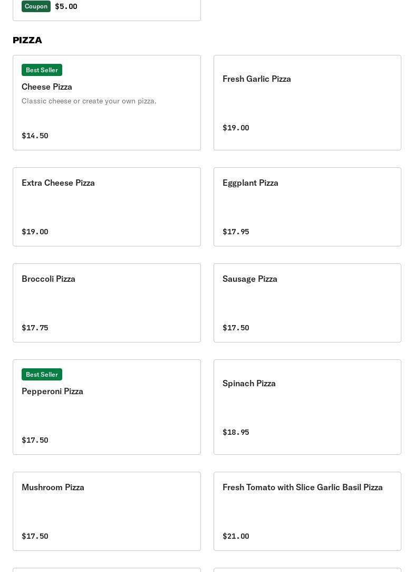The height and width of the screenshot is (572, 414).
Task: Click the $17.95 Eggplant Pizza price
Action: pyautogui.click(x=236, y=232)
